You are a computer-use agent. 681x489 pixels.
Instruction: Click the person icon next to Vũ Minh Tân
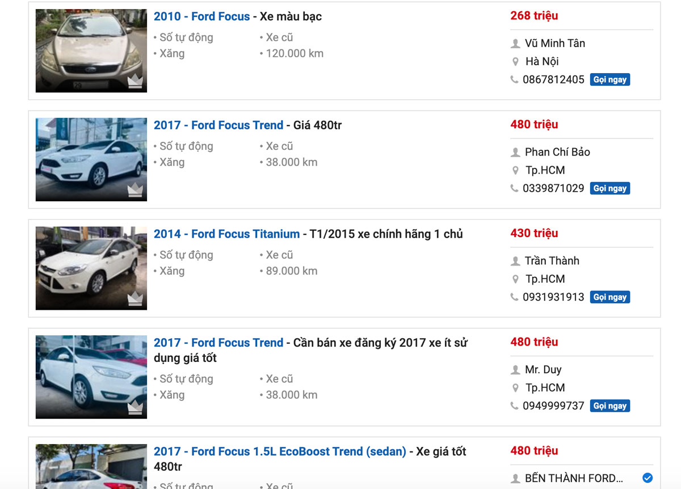pos(515,43)
